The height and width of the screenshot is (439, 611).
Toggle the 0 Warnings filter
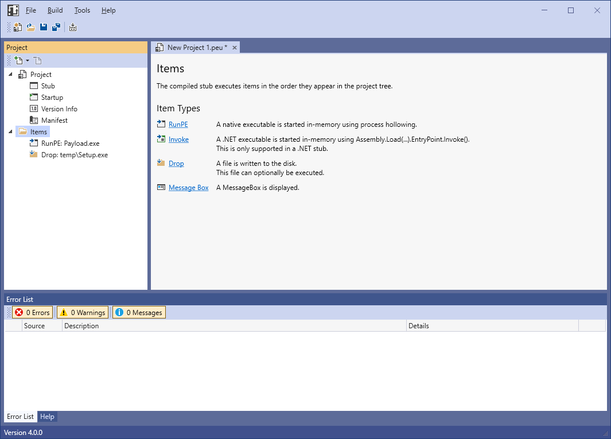point(82,313)
